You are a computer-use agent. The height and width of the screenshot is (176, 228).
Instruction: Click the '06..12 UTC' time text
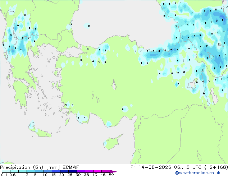point(188,167)
